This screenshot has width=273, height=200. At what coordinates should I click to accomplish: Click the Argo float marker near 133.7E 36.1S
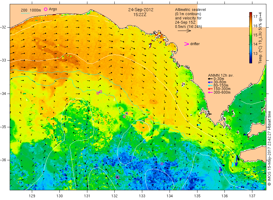(162, 164)
